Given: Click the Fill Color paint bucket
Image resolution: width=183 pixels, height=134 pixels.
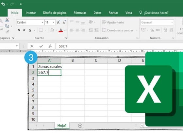Looking at the screenshot, I should 52,30.
